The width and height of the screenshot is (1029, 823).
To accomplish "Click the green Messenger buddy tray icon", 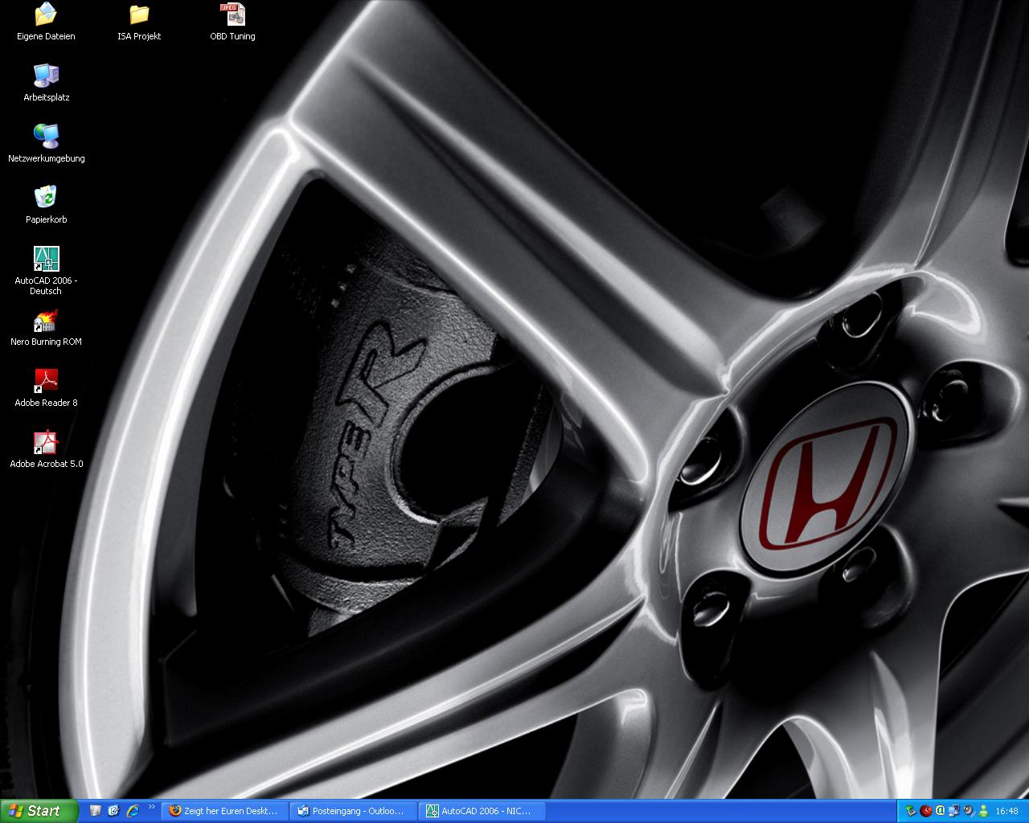I will point(983,811).
